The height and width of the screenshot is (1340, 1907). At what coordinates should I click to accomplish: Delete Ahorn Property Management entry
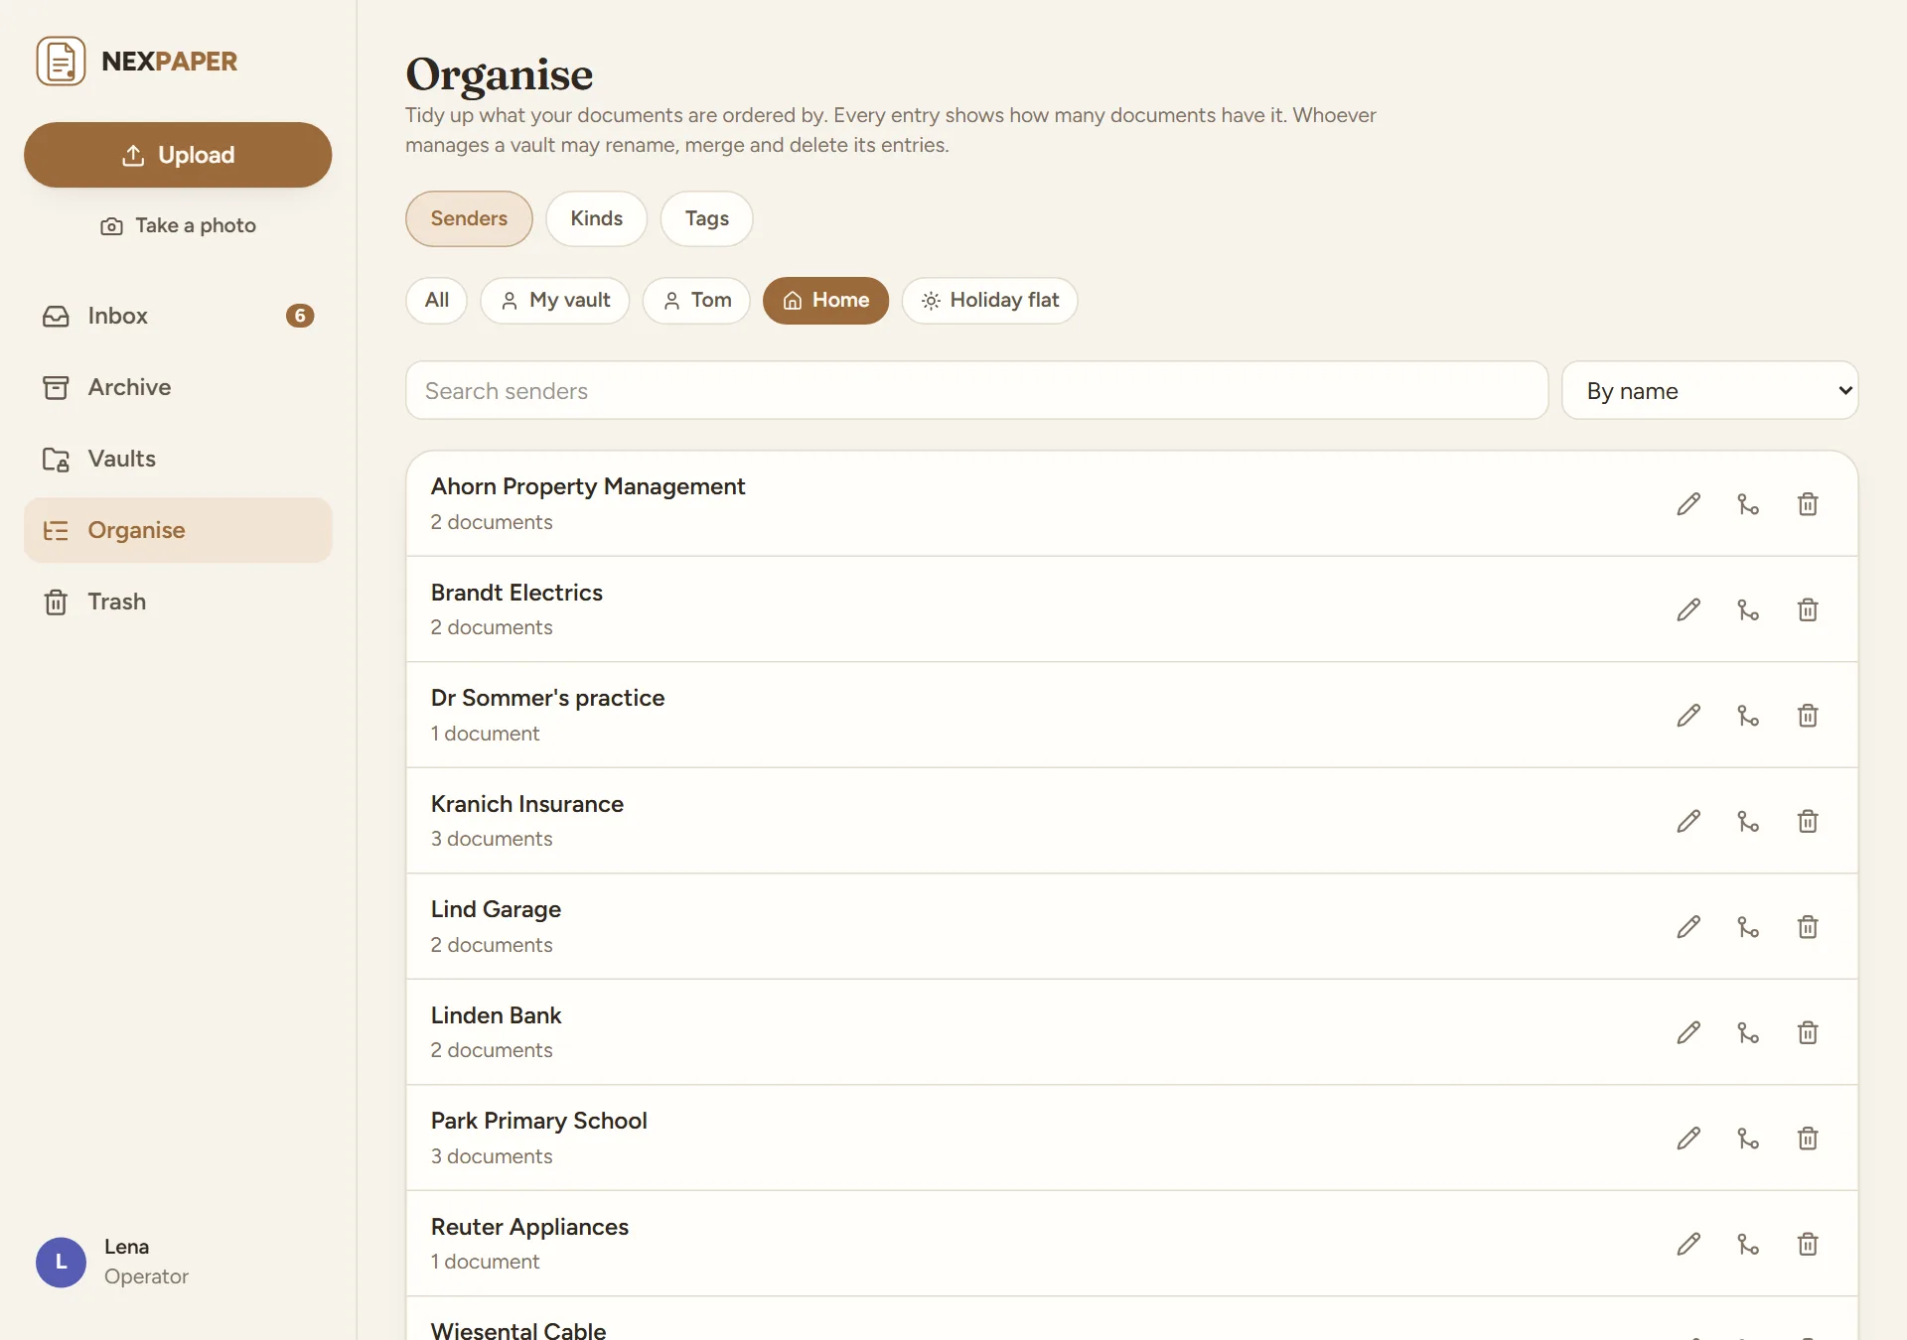(x=1808, y=504)
